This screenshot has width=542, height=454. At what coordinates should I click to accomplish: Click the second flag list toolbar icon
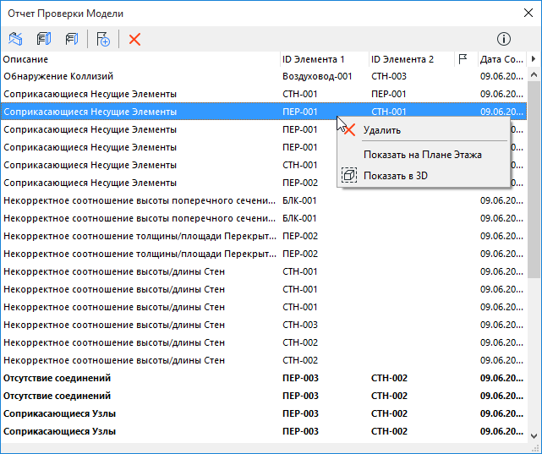pos(44,39)
